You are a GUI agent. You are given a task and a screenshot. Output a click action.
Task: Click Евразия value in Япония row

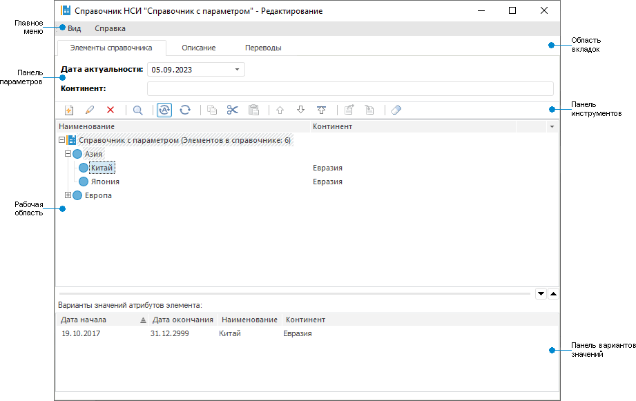point(327,182)
